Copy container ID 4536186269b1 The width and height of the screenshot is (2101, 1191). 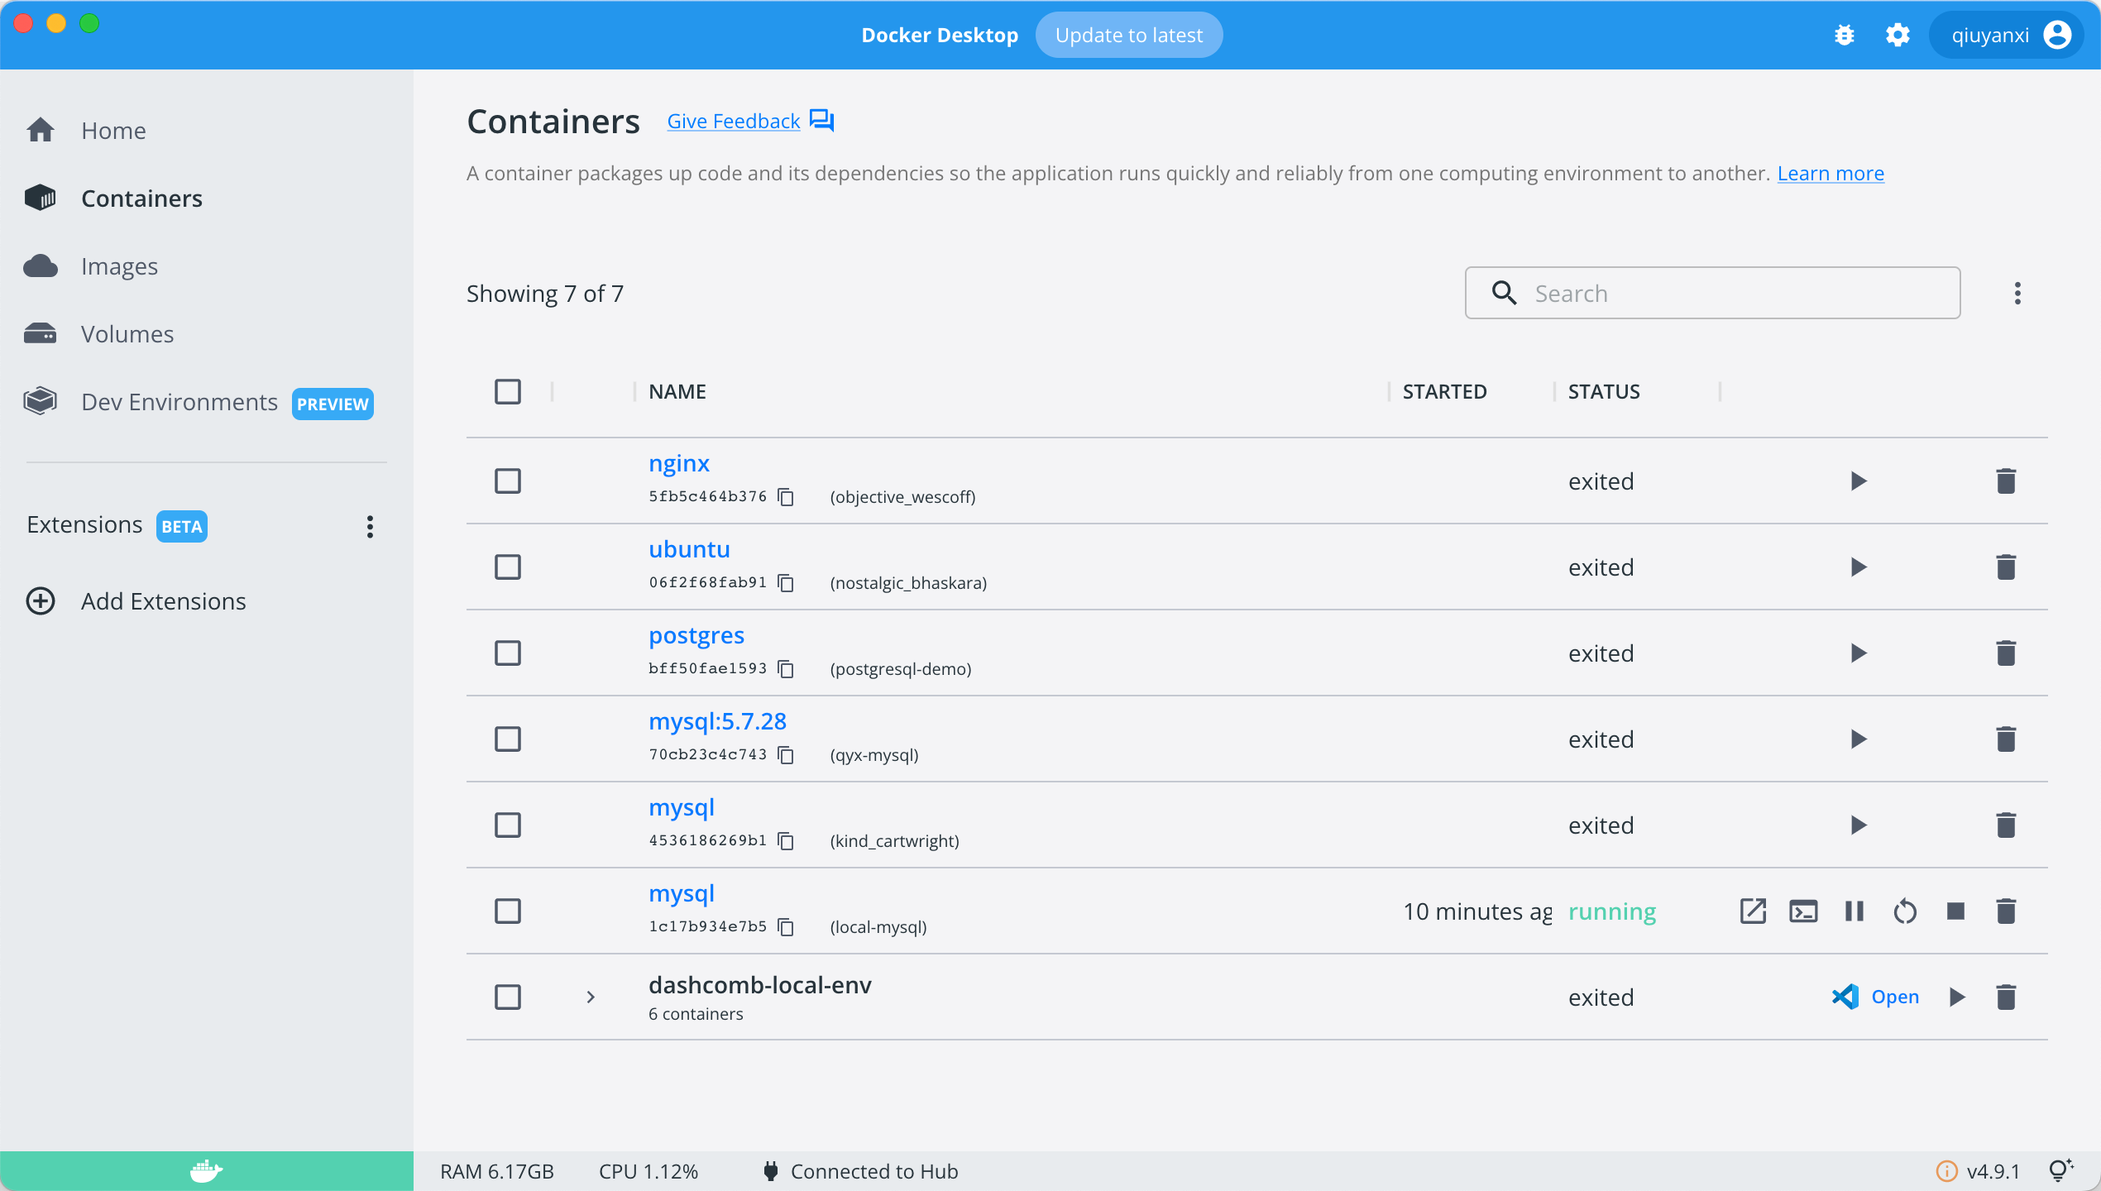[786, 841]
